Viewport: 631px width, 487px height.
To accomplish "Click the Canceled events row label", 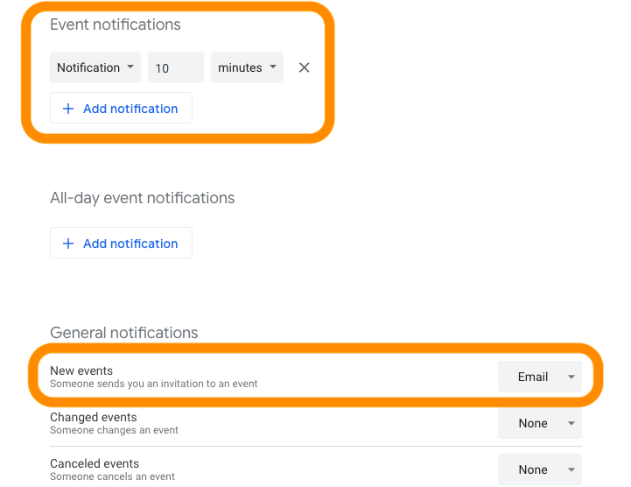I will coord(95,463).
